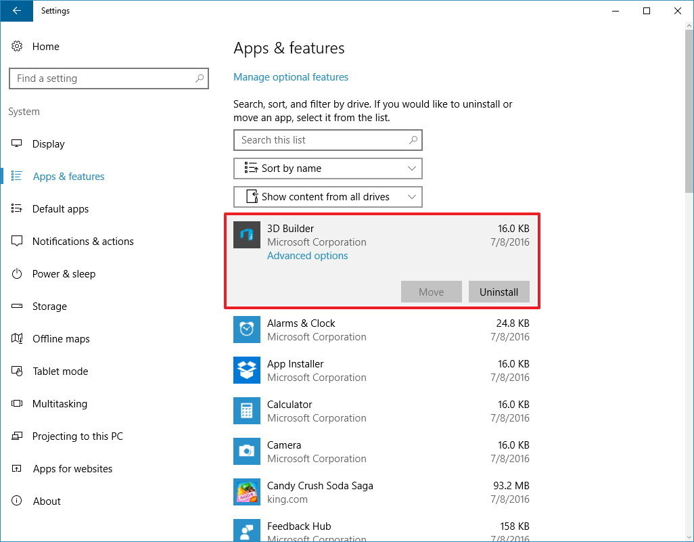Click the Alarms & Clock app icon

pyautogui.click(x=246, y=330)
